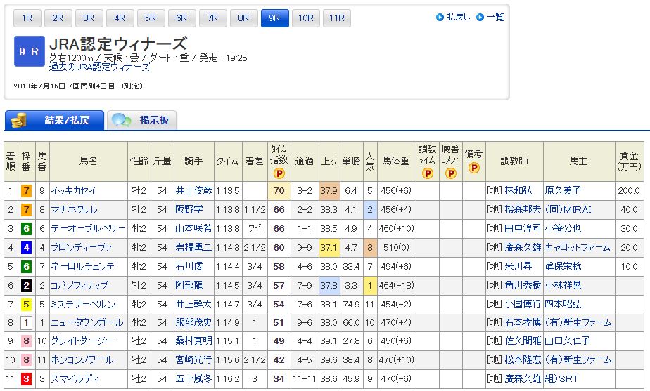Open horse スマイルディ page
650x391 pixels.
pos(75,379)
